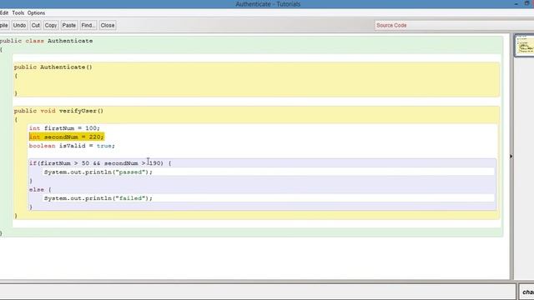
Task: Open the Edit menu
Action: coord(4,13)
